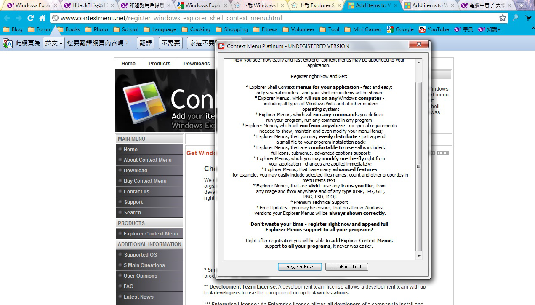The image size is (535, 305).
Task: Open the 5 Main Questions sidebar link
Action: [149, 265]
